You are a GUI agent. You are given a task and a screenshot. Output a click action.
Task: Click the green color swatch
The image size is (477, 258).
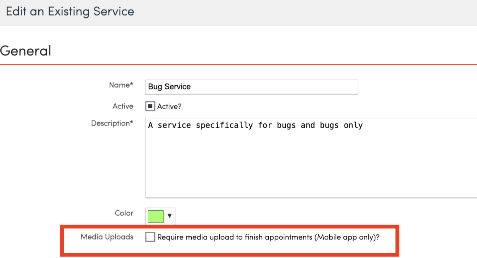coord(156,216)
